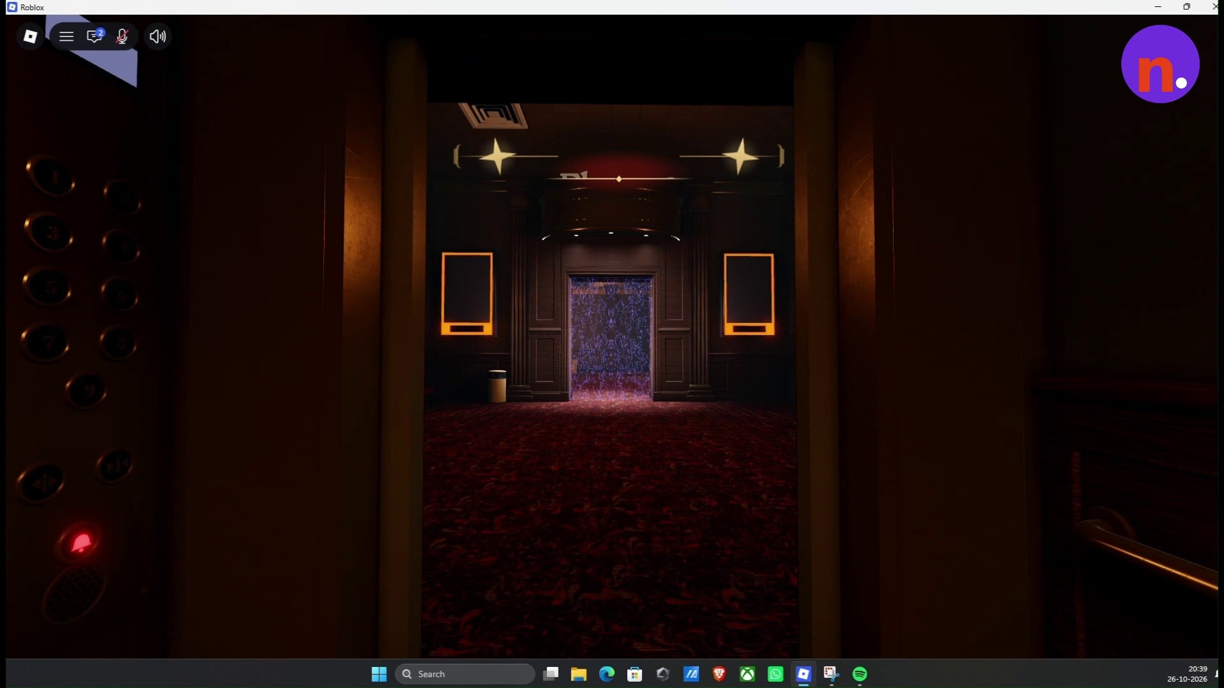Image resolution: width=1224 pixels, height=688 pixels.
Task: Toggle the speaker volume icon
Action: [x=157, y=36]
